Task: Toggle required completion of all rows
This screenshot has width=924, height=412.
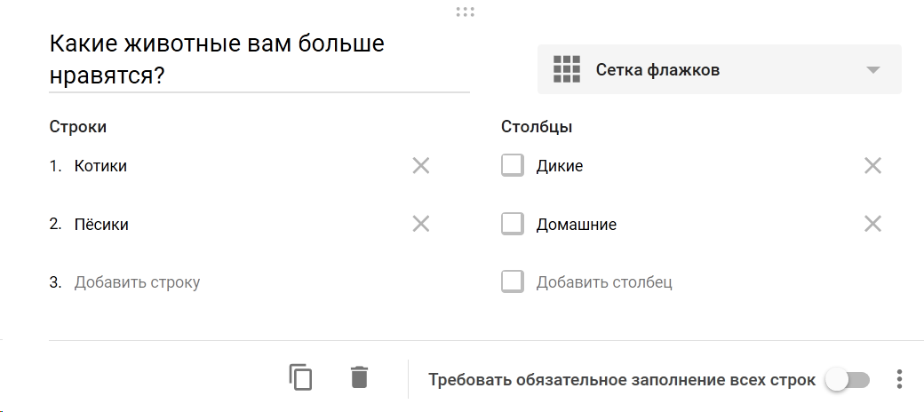Action: click(848, 380)
